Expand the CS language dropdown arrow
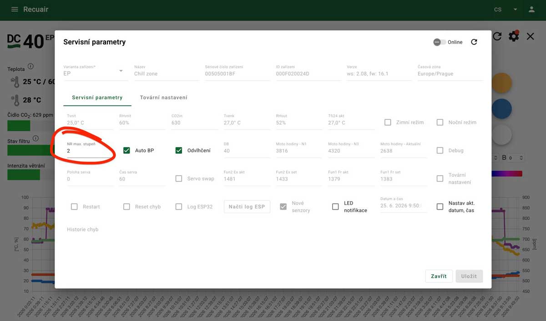546x321 pixels. pos(515,10)
